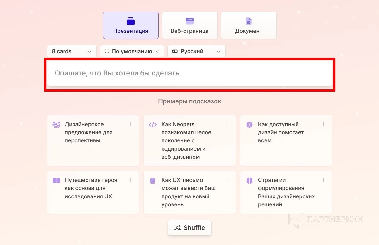The image size is (379, 245).
Task: Click the plus icon on UX-письмо card
Action: (x=227, y=180)
